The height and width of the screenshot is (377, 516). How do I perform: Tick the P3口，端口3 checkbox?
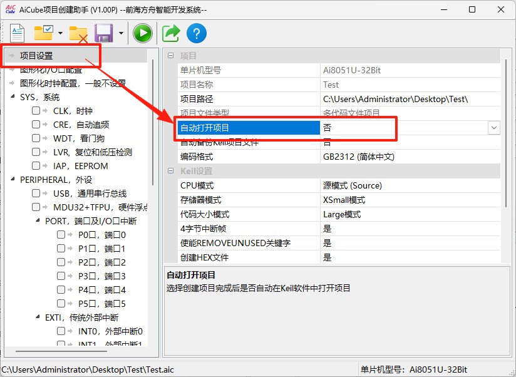pos(61,276)
